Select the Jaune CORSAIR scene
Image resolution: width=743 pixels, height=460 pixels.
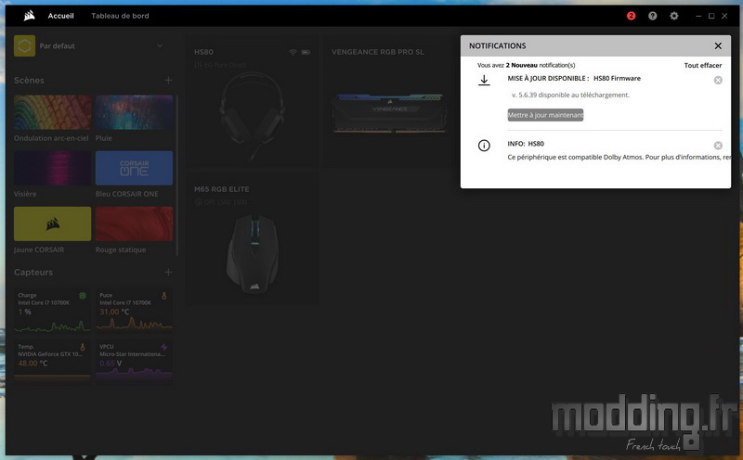point(52,224)
